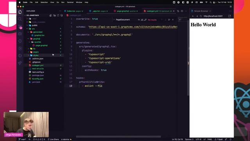Open next.config.js file

tap(38, 72)
